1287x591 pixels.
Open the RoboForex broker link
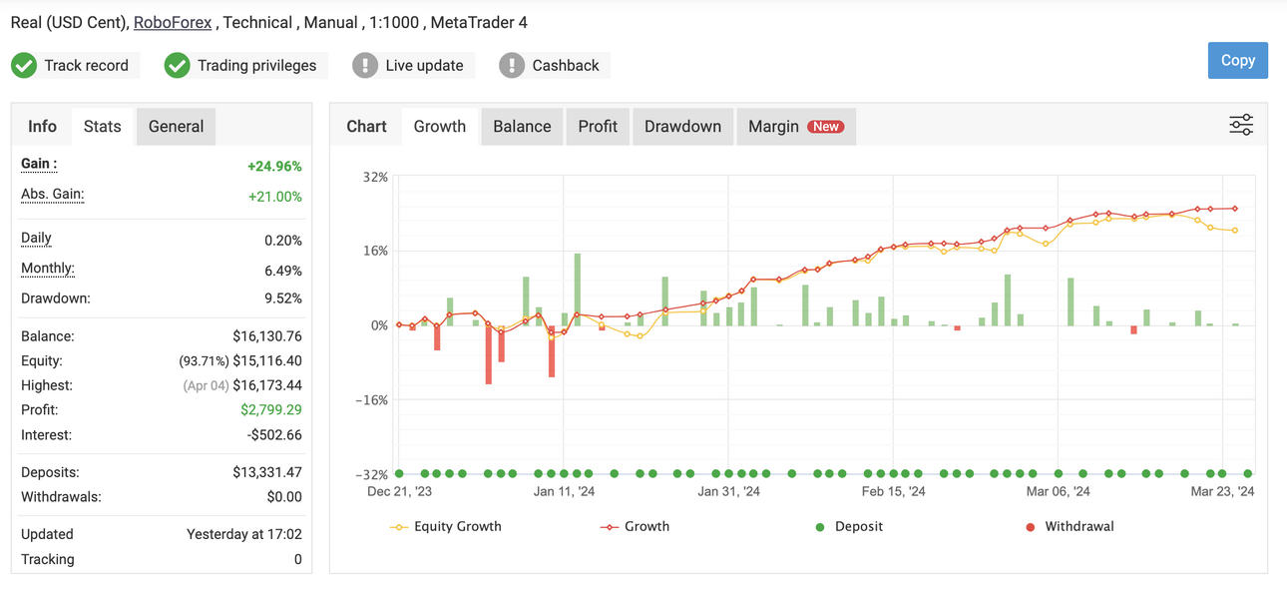173,22
